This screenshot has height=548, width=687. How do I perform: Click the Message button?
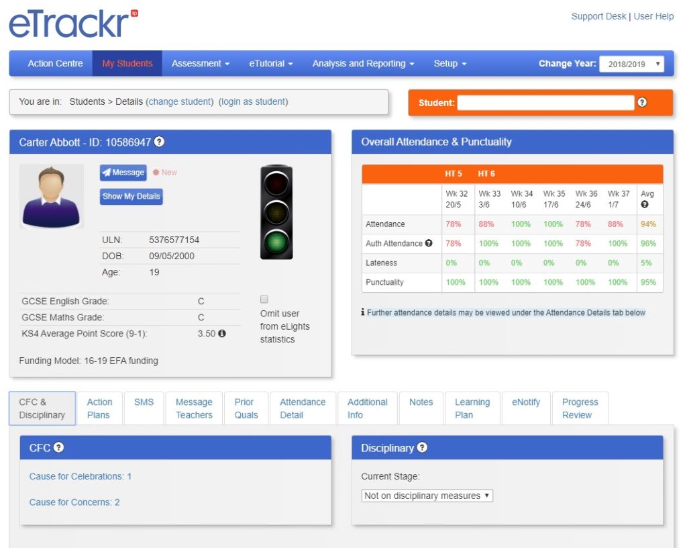coord(122,173)
